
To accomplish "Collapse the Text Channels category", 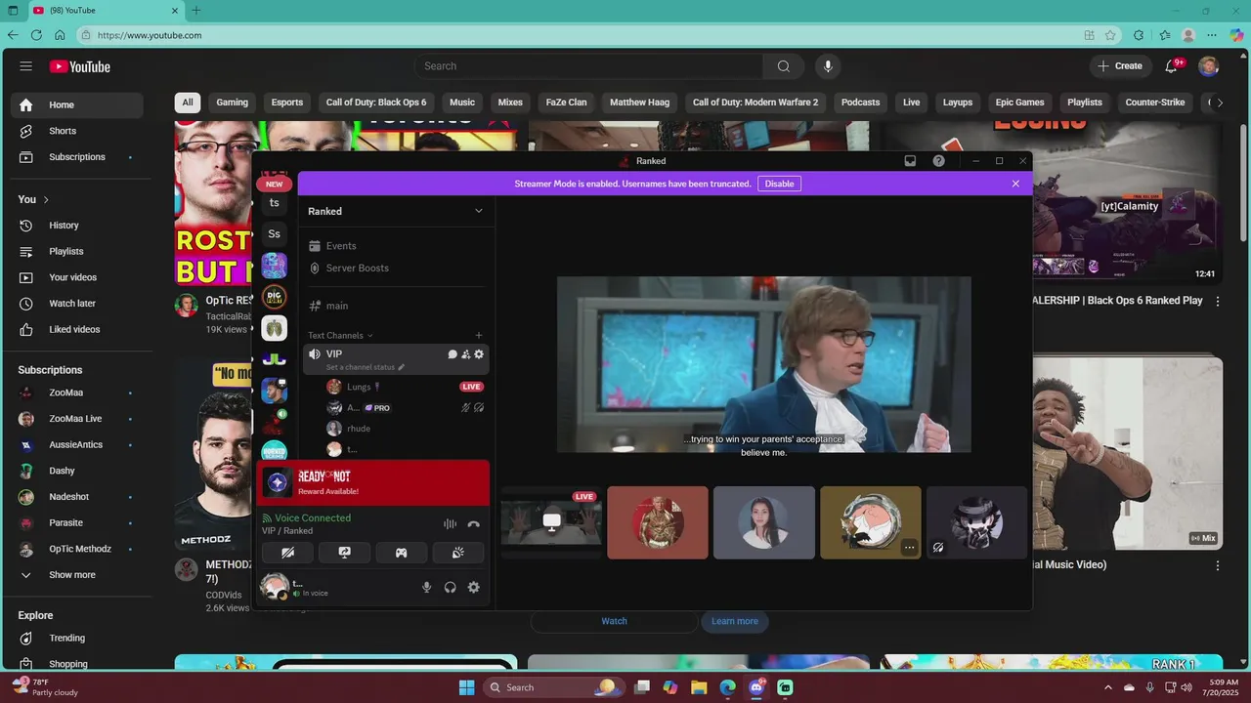I will coord(340,335).
